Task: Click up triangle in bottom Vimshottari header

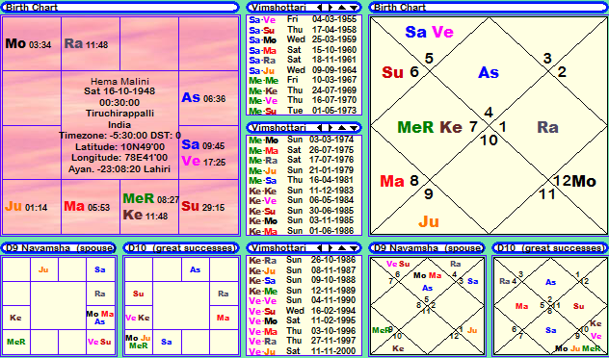Action: click(341, 248)
